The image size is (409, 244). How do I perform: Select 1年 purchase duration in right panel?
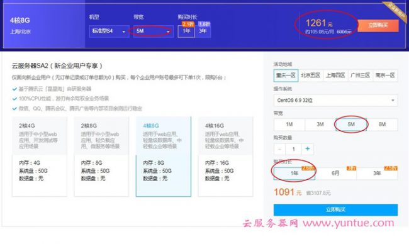click(x=294, y=174)
